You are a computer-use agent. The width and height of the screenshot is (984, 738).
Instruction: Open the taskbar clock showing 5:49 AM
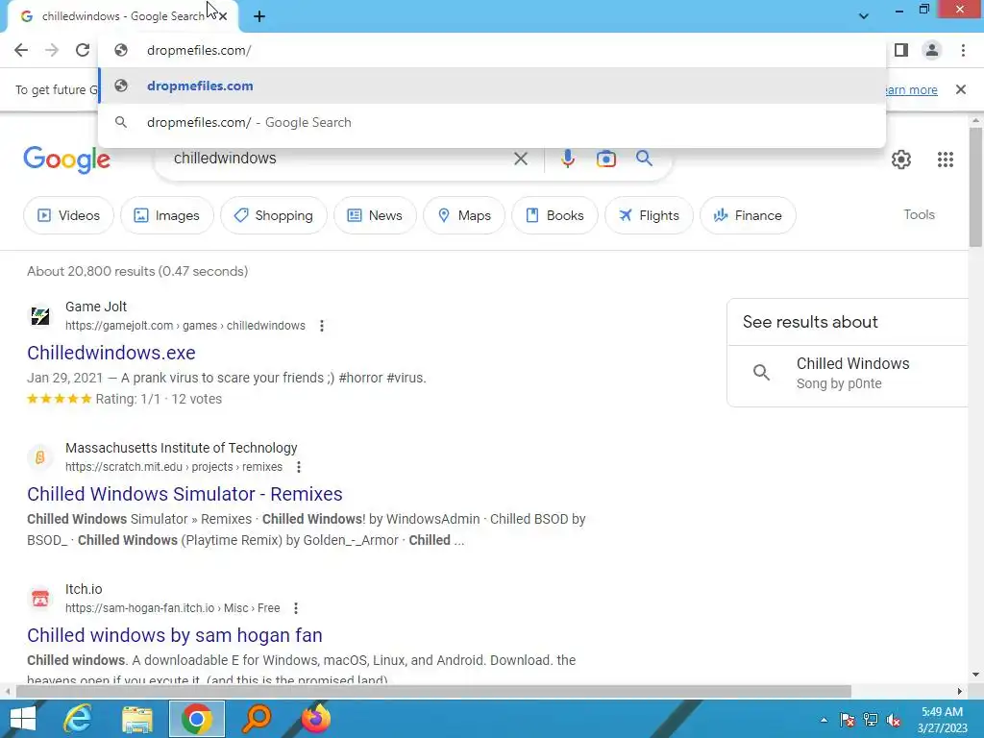(942, 720)
